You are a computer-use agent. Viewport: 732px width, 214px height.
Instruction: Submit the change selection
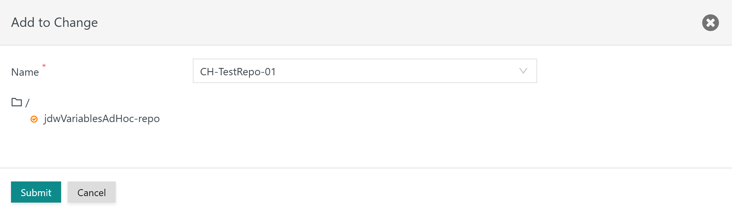36,192
